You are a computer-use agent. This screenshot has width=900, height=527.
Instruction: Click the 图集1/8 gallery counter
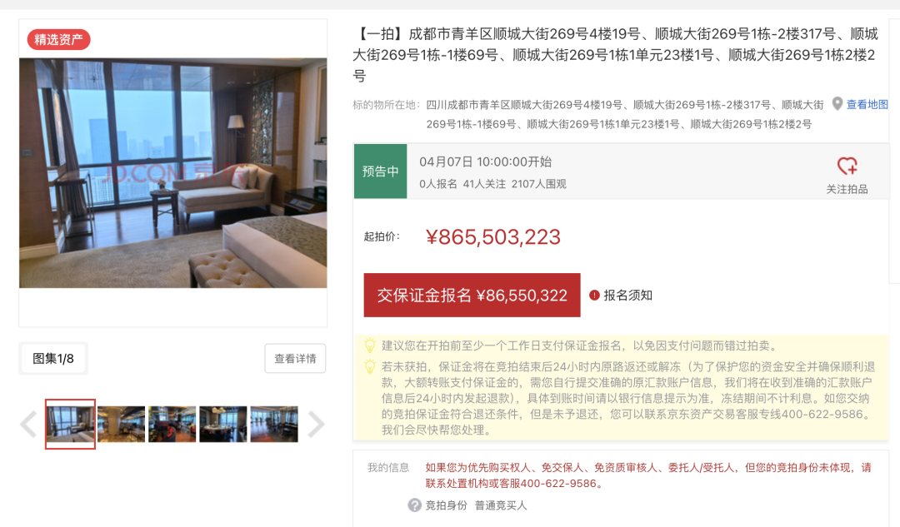click(53, 358)
